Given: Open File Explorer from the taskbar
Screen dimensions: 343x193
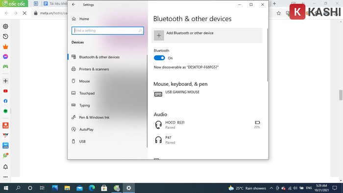Looking at the screenshot, I should click(x=67, y=188).
